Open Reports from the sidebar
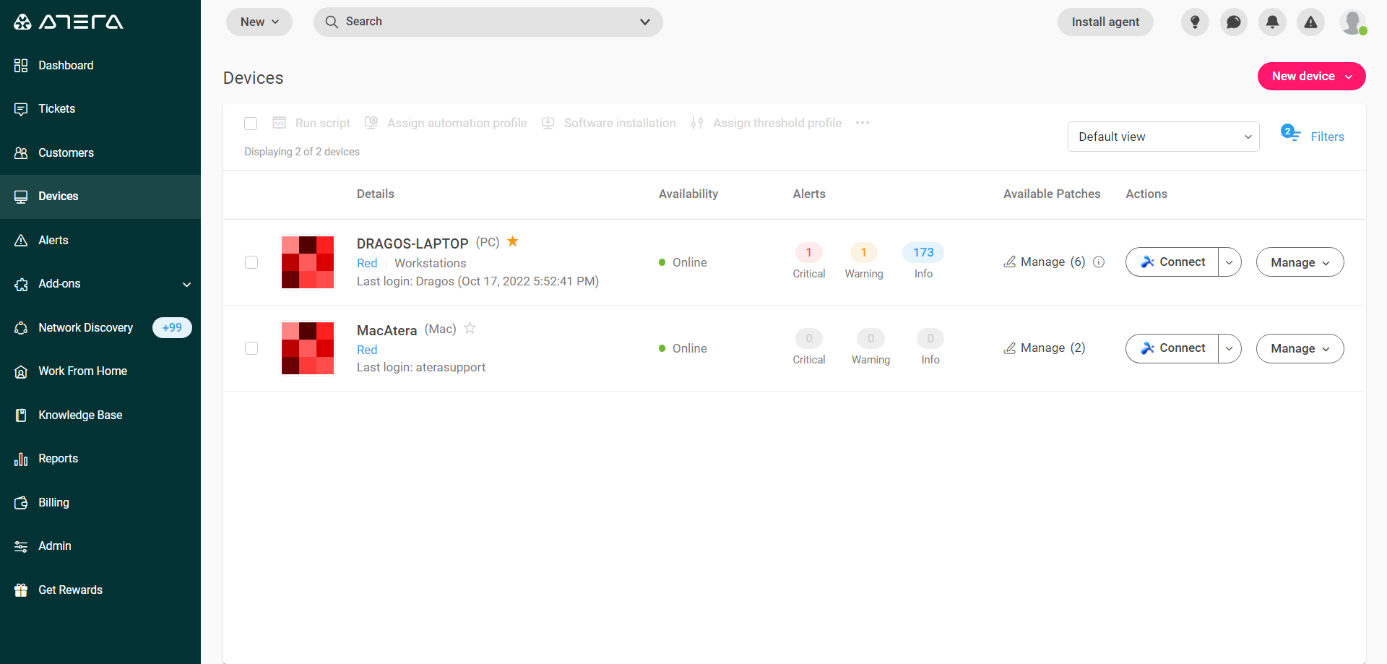This screenshot has width=1387, height=664. (58, 459)
